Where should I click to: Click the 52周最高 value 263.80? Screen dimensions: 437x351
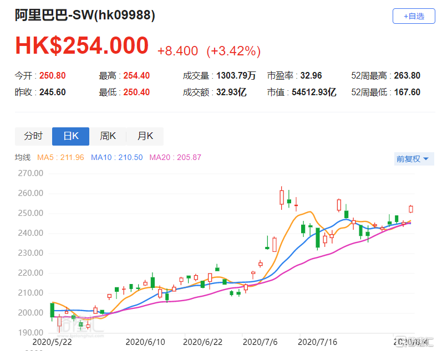[407, 76]
